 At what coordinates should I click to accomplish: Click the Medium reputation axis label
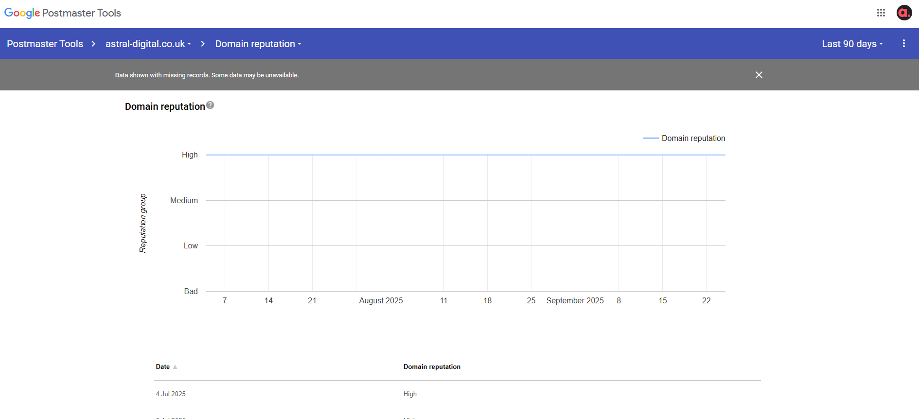click(184, 200)
